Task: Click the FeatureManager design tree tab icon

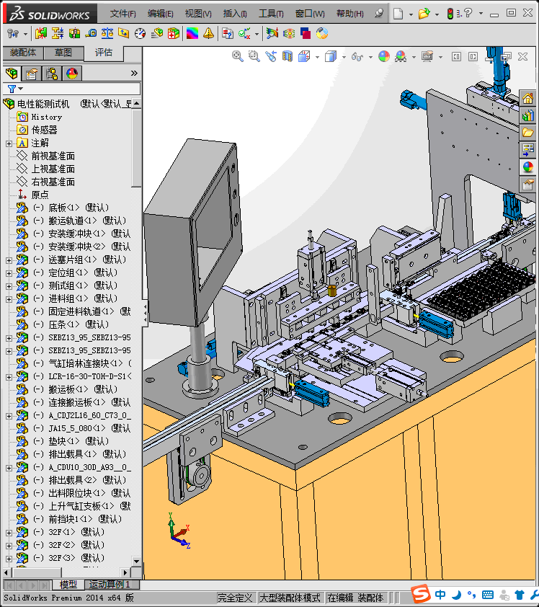Action: [x=11, y=74]
